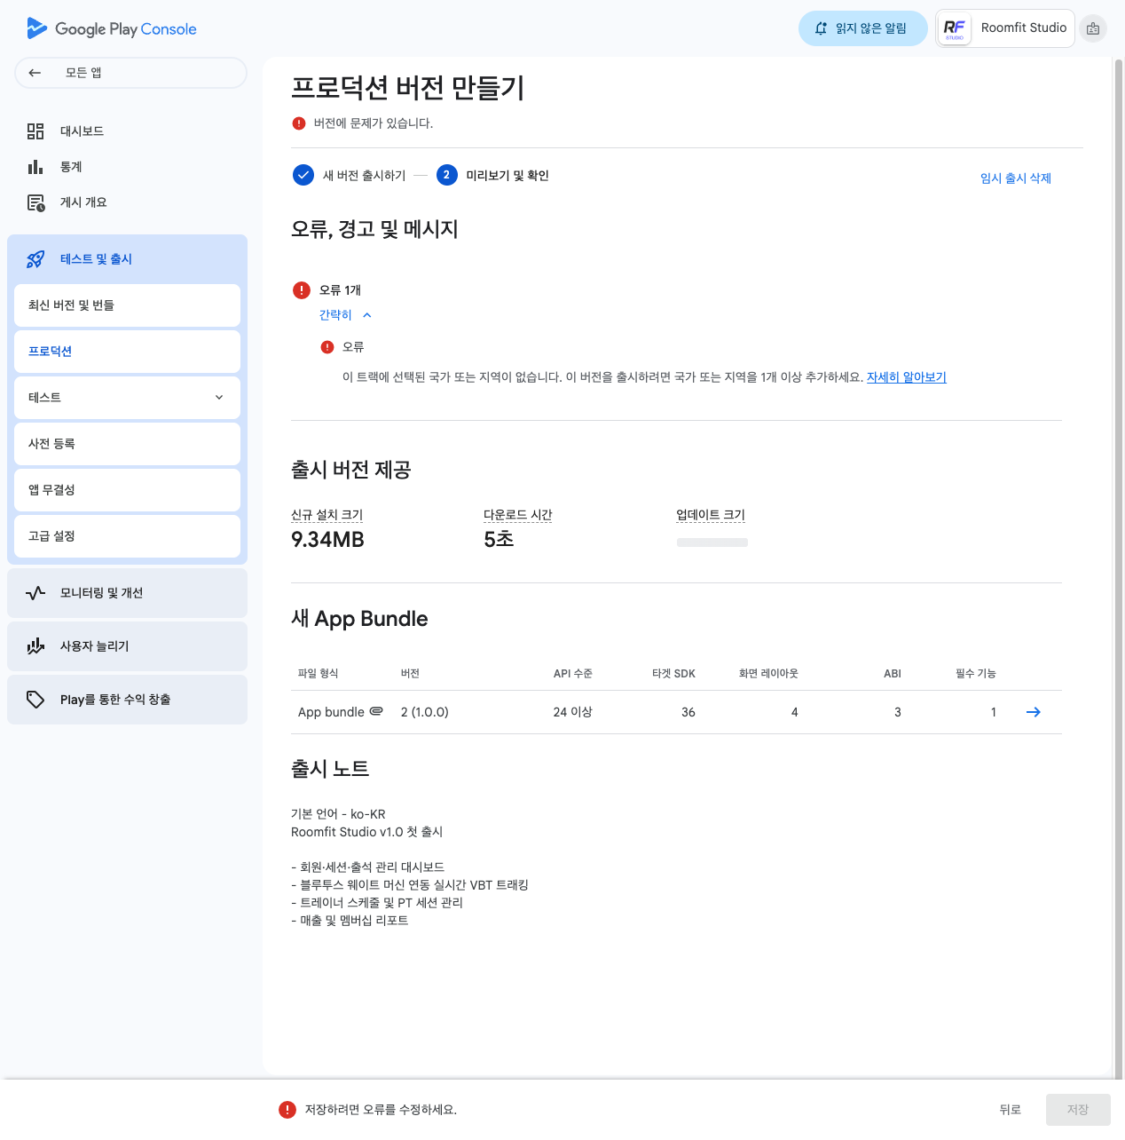The width and height of the screenshot is (1125, 1140).
Task: Click the 뒤로 button
Action: click(1010, 1110)
